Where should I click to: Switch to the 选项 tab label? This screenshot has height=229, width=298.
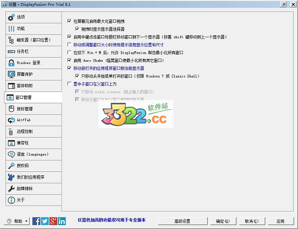[x=21, y=17]
